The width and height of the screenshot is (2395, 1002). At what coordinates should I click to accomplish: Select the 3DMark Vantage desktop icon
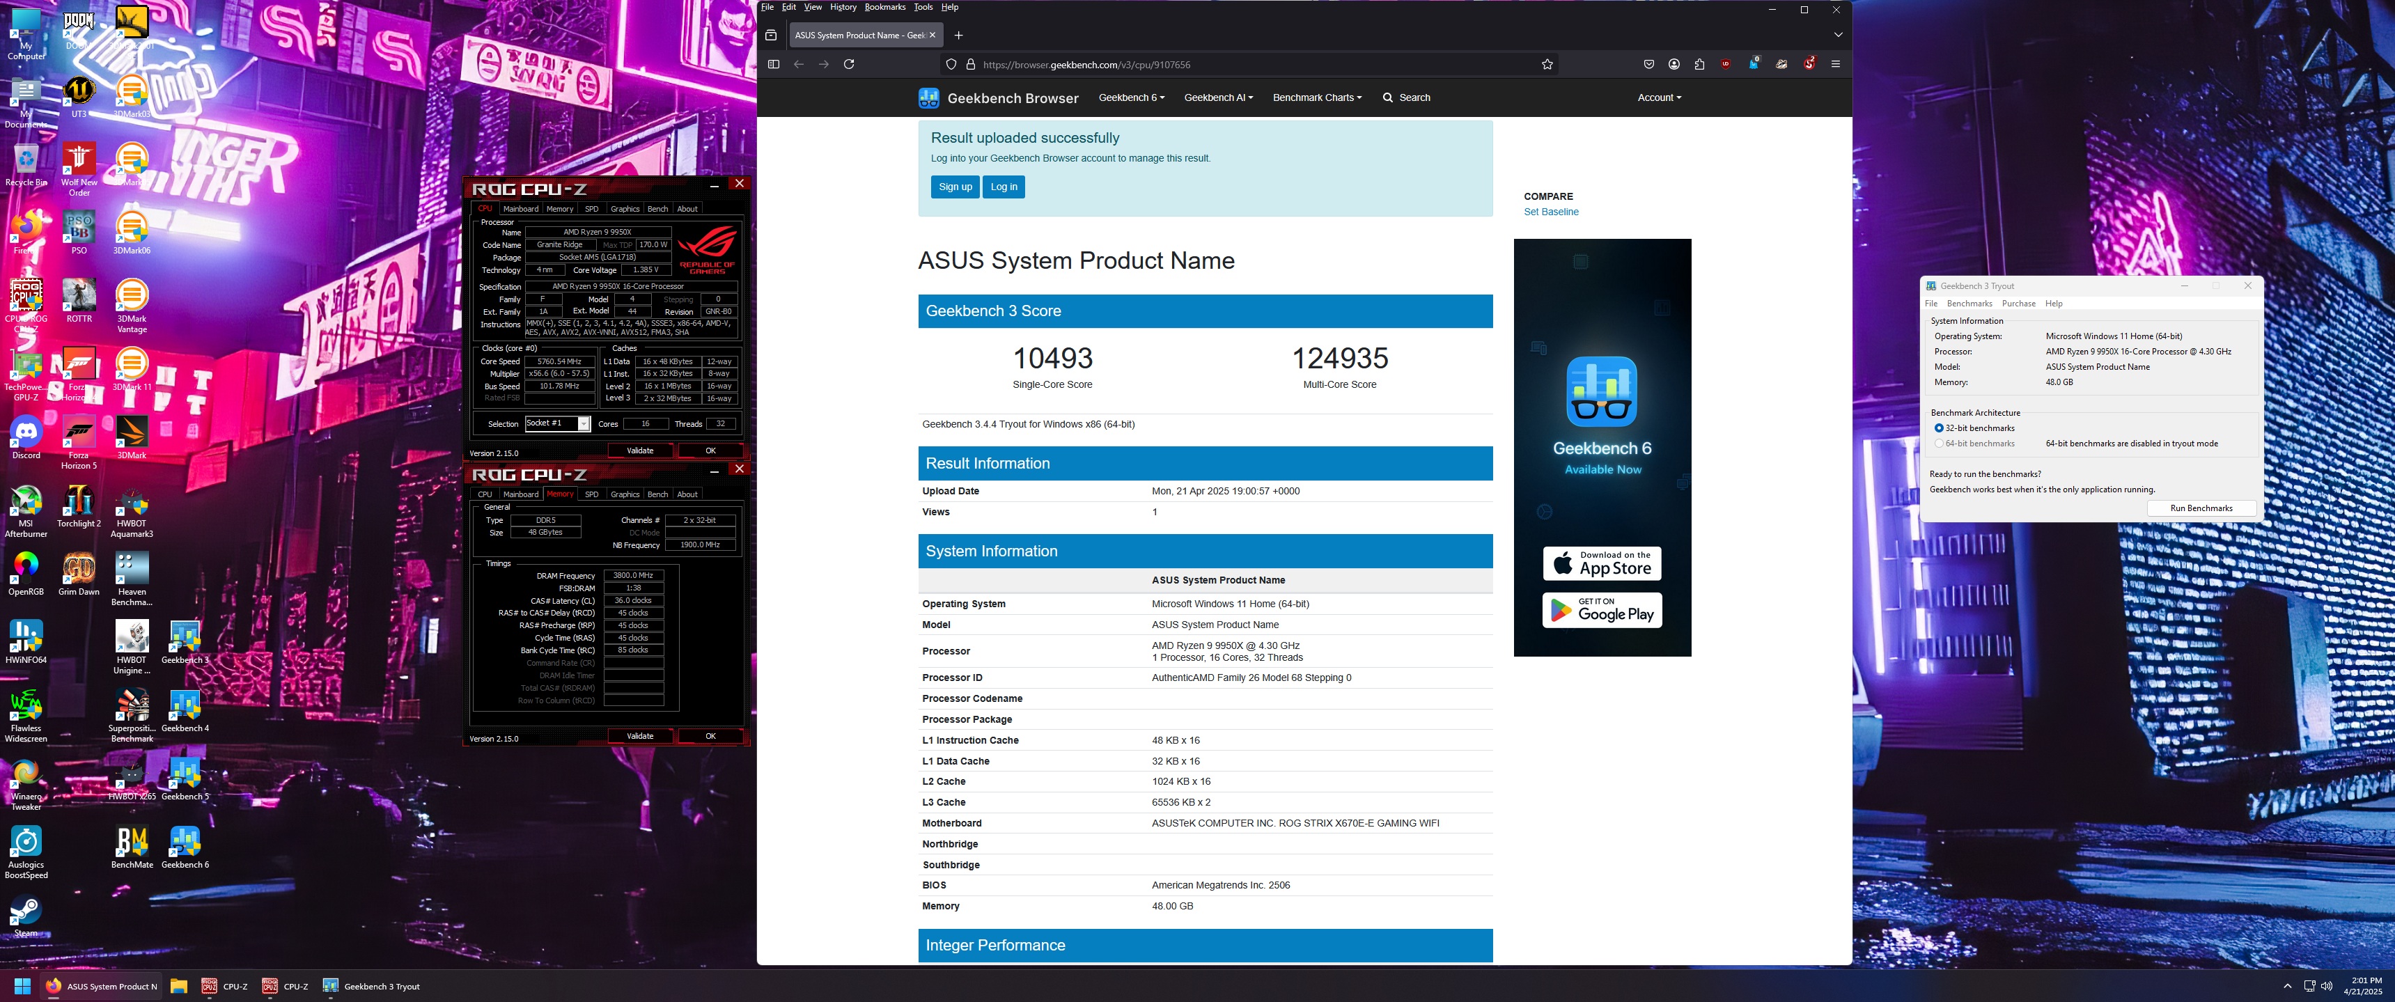pyautogui.click(x=132, y=306)
